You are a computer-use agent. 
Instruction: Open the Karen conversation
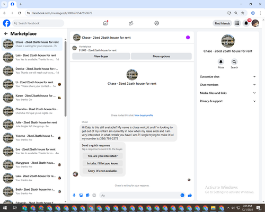pos(32,98)
